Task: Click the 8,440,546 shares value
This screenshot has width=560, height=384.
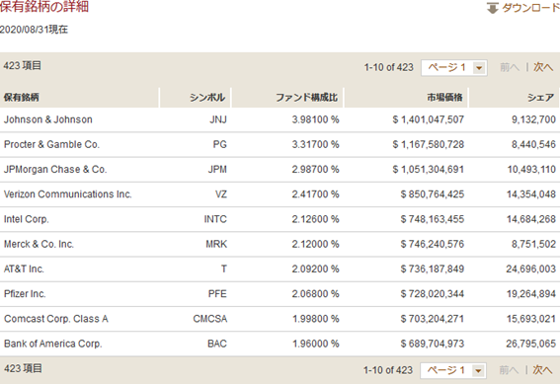Action: coord(533,144)
